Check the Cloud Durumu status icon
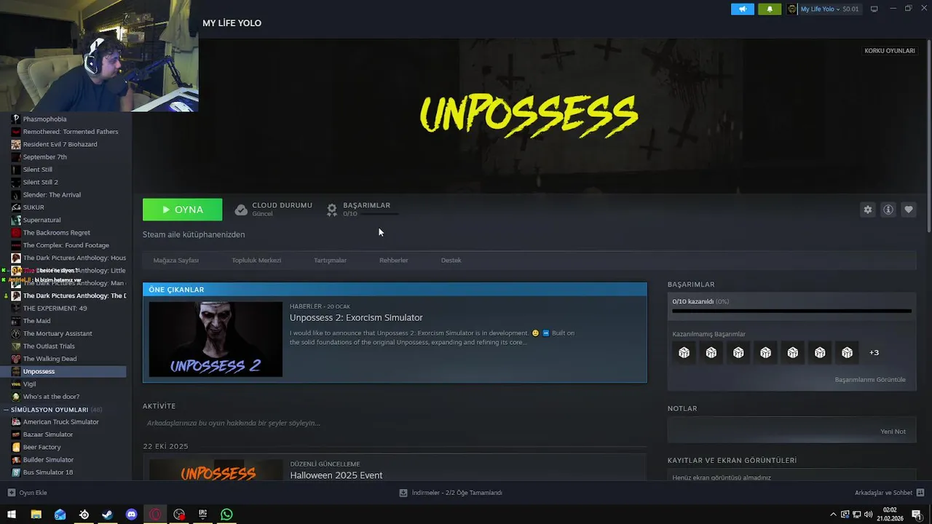This screenshot has width=932, height=524. 241,210
